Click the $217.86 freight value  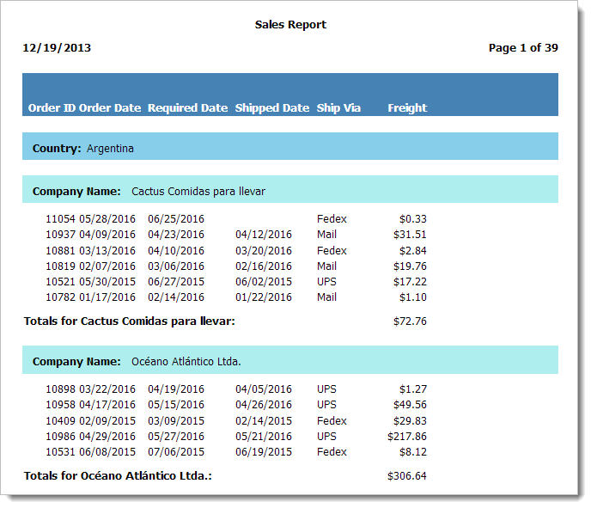(x=407, y=437)
